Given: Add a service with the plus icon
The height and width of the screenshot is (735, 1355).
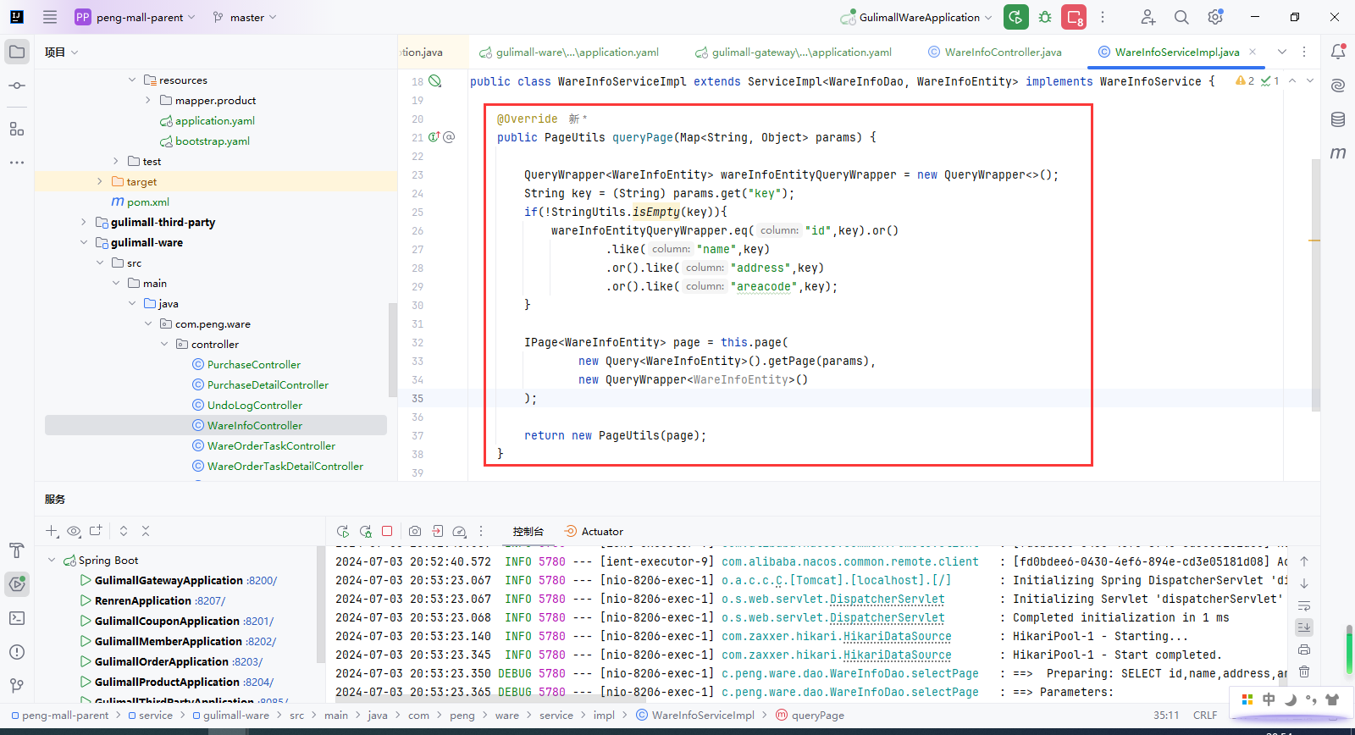Looking at the screenshot, I should pyautogui.click(x=52, y=531).
